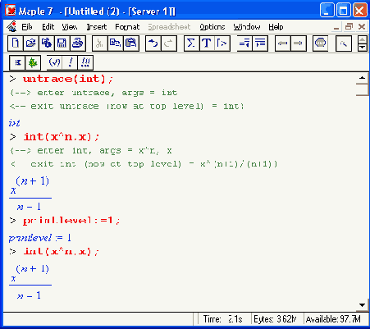
Task: Click the outdent section toolbar icon
Action: click(244, 43)
